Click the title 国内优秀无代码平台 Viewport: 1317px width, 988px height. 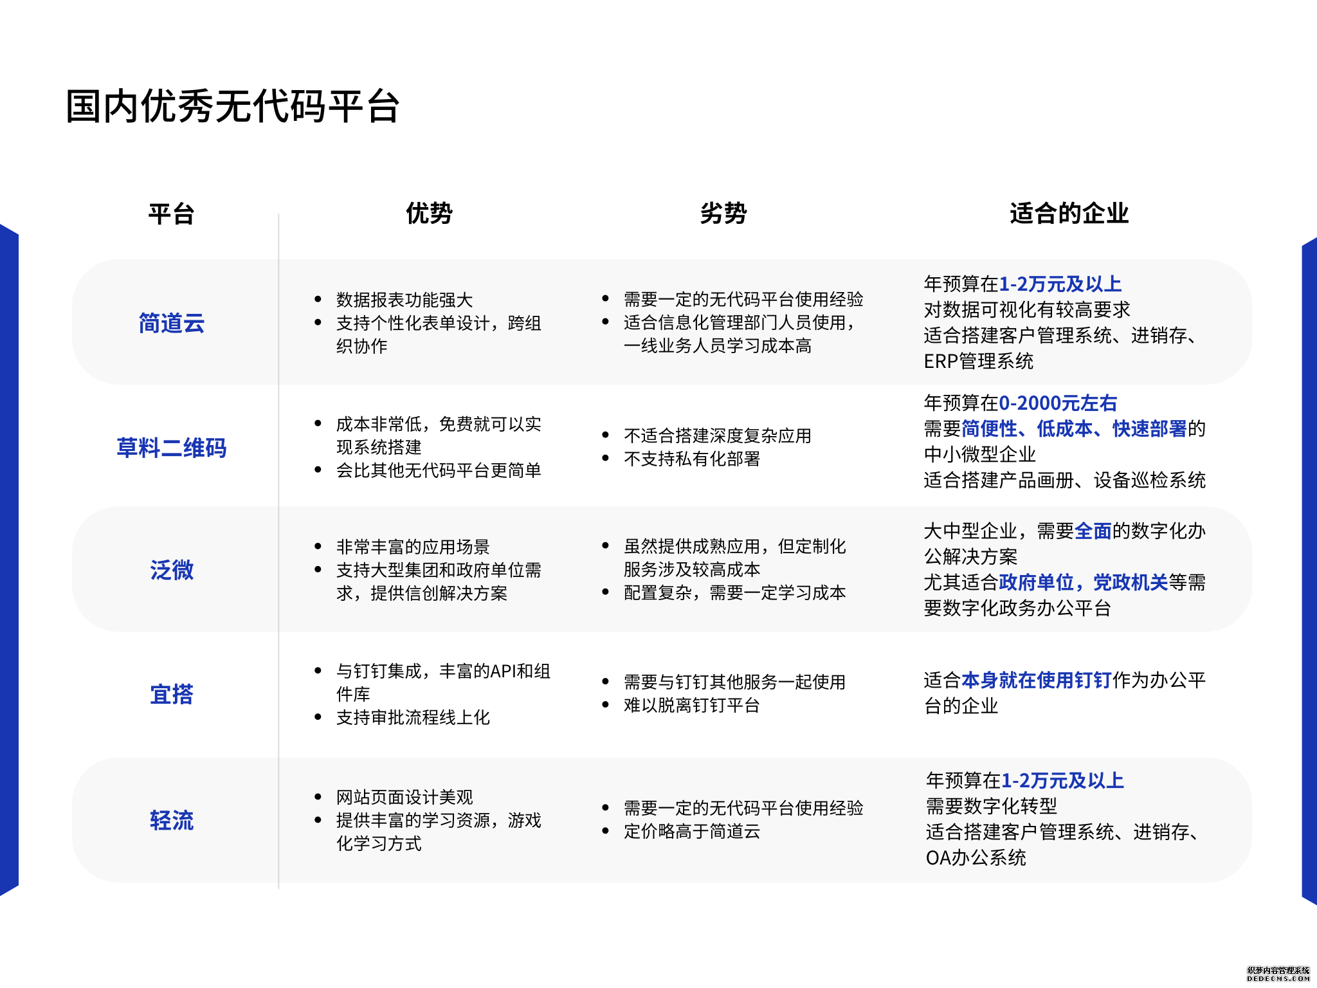point(233,106)
